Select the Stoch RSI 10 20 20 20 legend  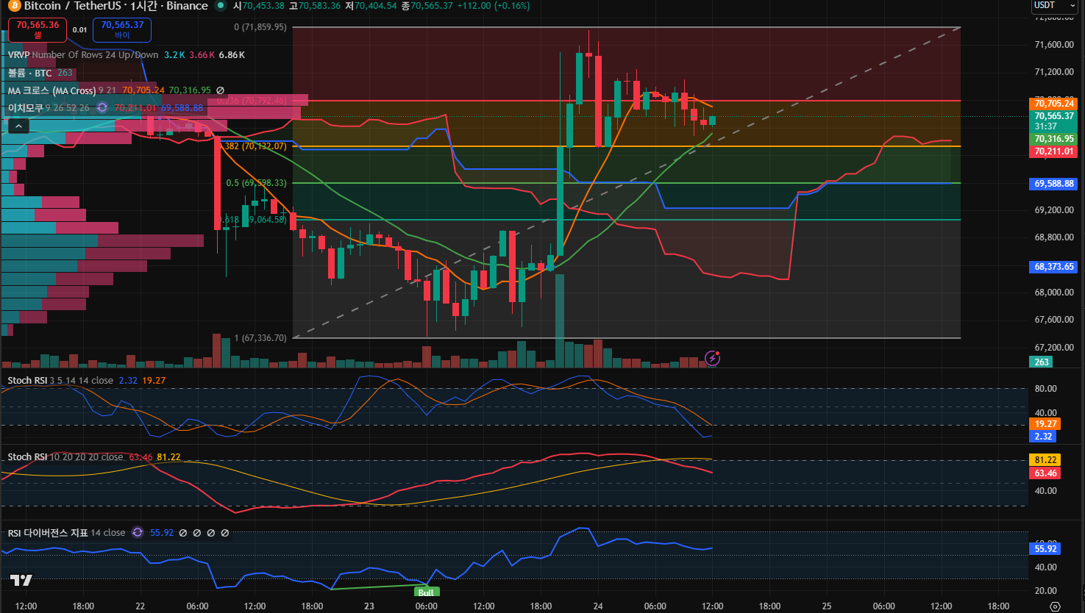pyautogui.click(x=65, y=457)
